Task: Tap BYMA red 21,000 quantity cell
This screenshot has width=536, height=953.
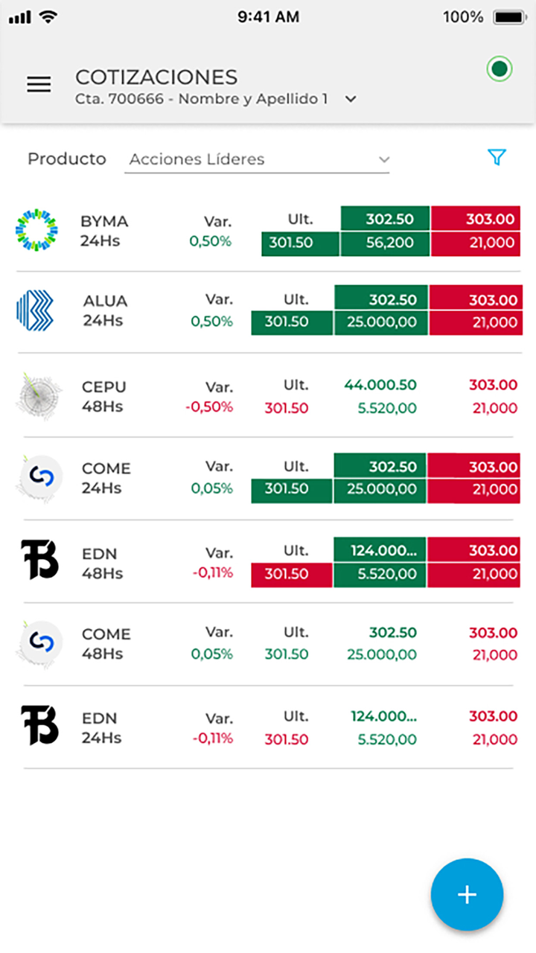Action: point(475,243)
